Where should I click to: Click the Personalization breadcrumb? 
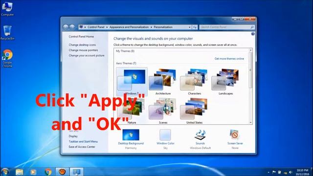click(163, 27)
